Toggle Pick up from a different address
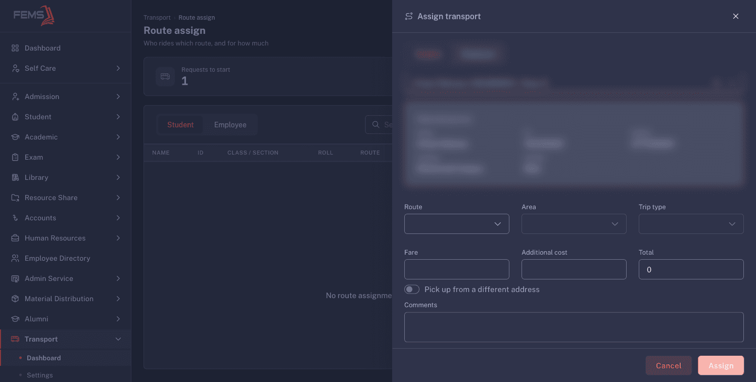 point(412,290)
